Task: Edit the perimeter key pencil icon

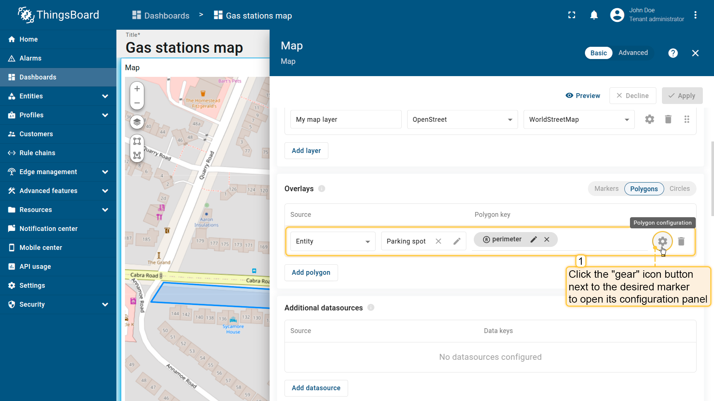Action: click(x=534, y=239)
